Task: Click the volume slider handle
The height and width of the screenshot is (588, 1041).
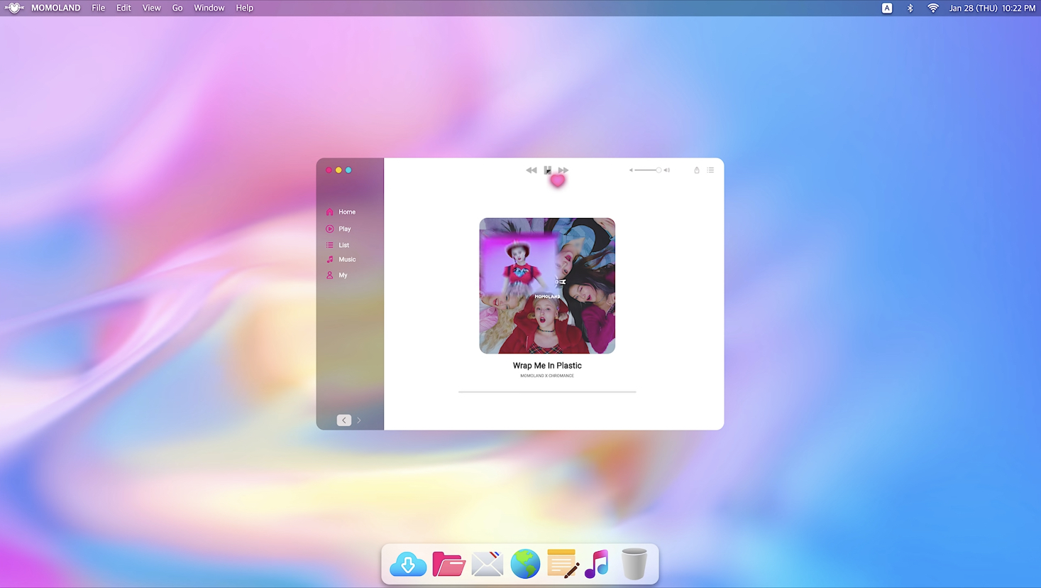Action: [x=659, y=170]
